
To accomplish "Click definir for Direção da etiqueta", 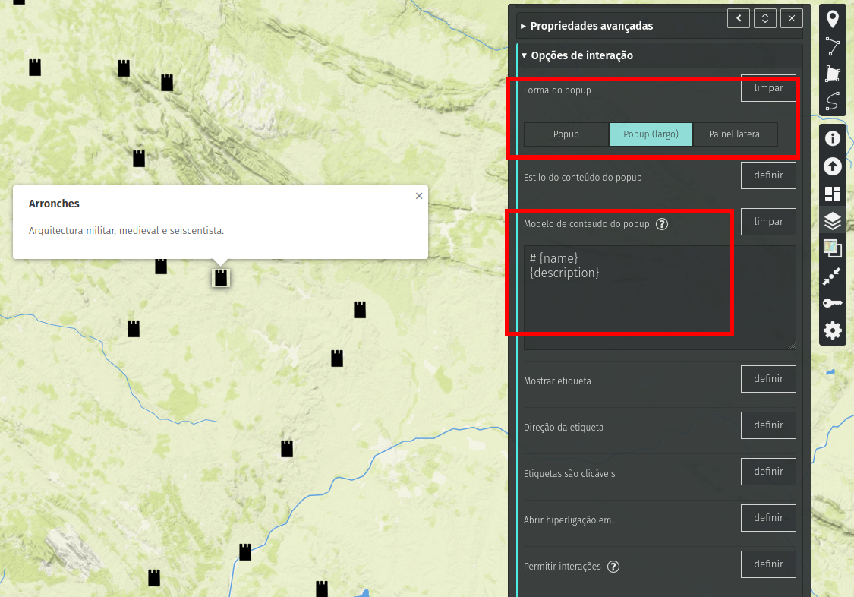I will [x=768, y=425].
